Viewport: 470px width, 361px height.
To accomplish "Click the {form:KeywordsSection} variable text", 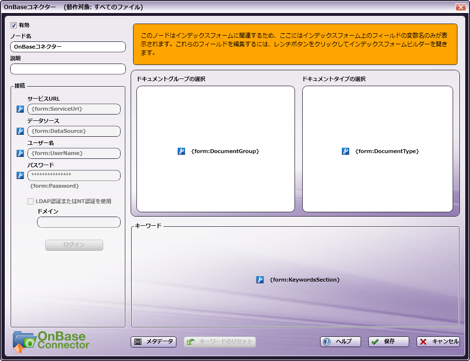I will 305,280.
